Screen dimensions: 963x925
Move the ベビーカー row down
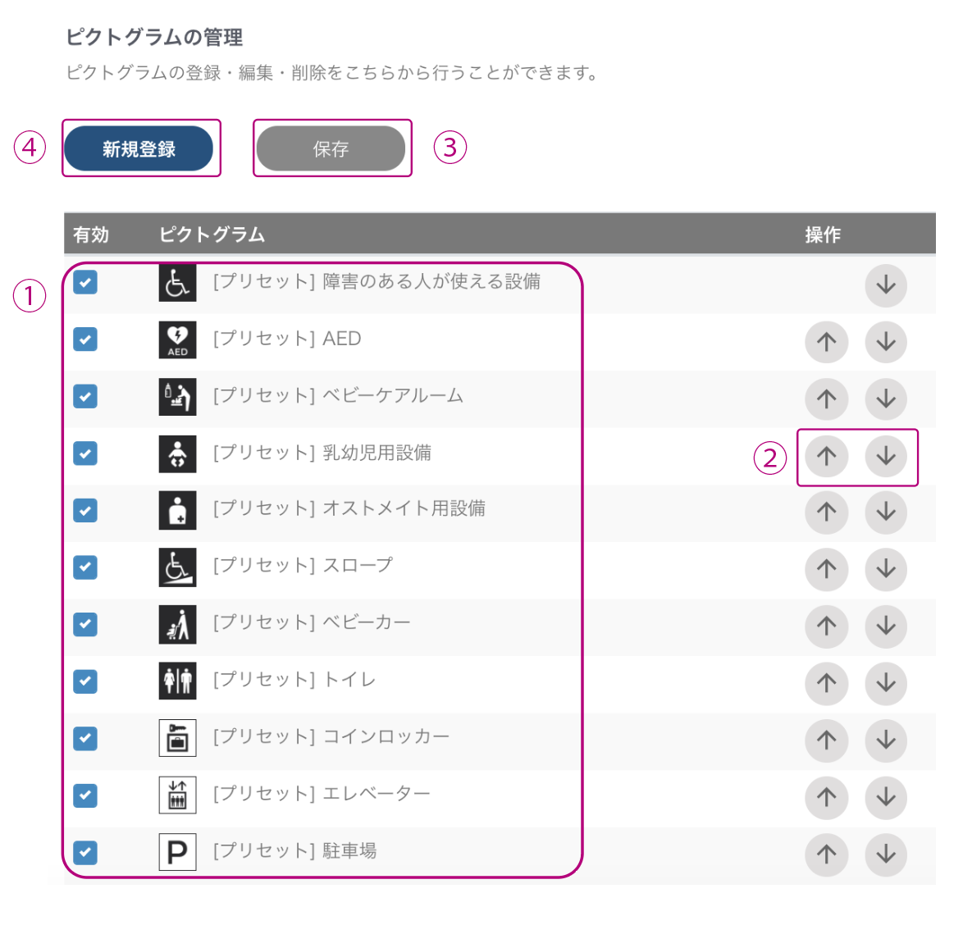pos(886,626)
